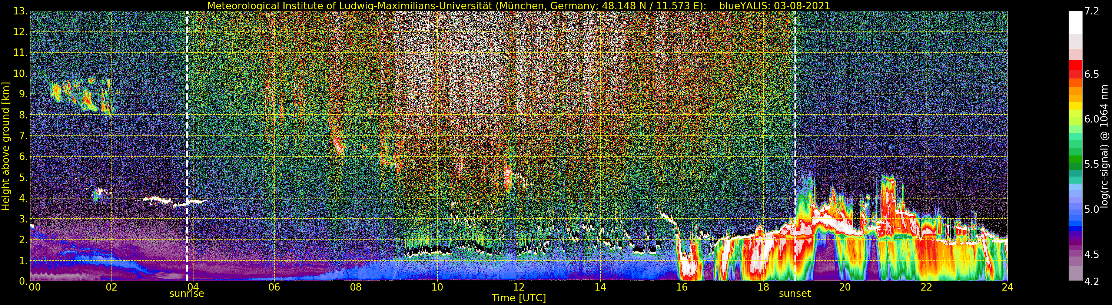Click the 12 hour tick label

point(518,287)
